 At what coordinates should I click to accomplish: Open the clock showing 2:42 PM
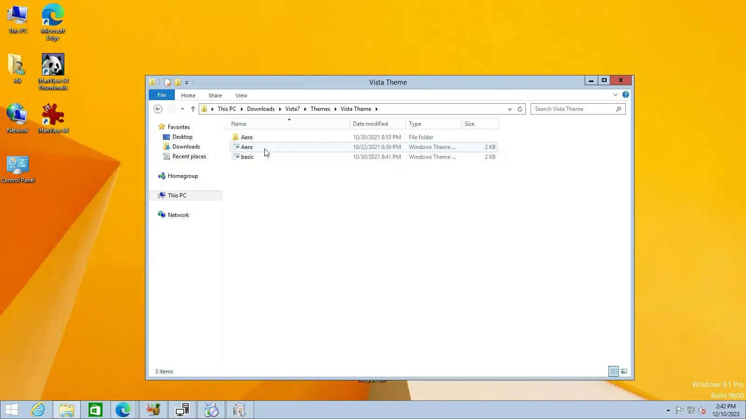726,410
